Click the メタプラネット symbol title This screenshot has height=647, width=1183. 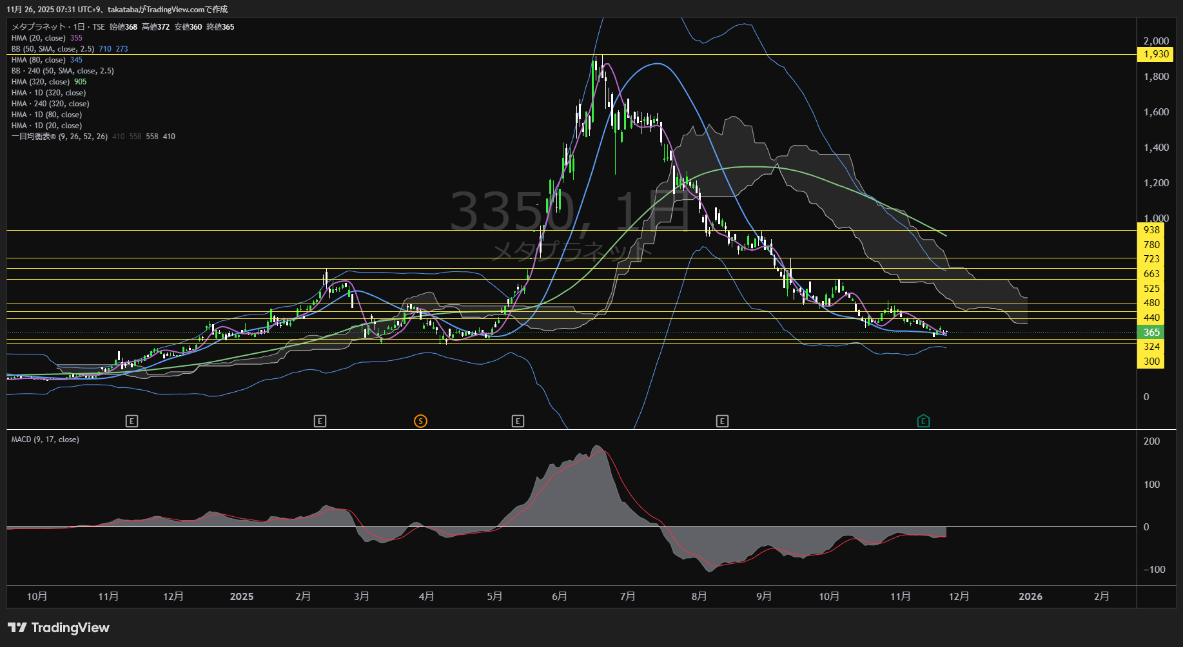pyautogui.click(x=39, y=27)
